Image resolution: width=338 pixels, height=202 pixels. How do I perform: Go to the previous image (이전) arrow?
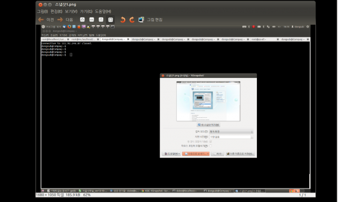pos(41,20)
